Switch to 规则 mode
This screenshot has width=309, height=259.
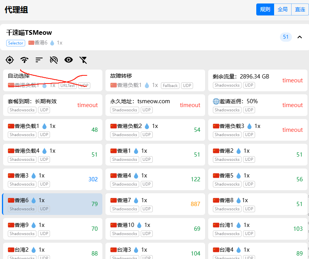(265, 9)
